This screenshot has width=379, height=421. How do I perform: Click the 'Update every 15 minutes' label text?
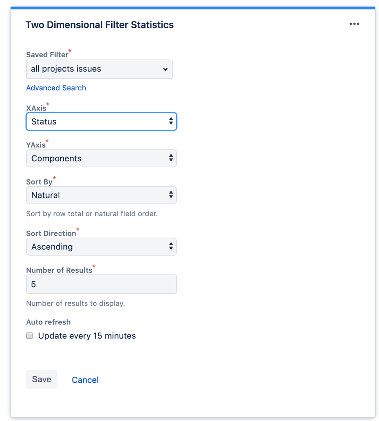(87, 336)
